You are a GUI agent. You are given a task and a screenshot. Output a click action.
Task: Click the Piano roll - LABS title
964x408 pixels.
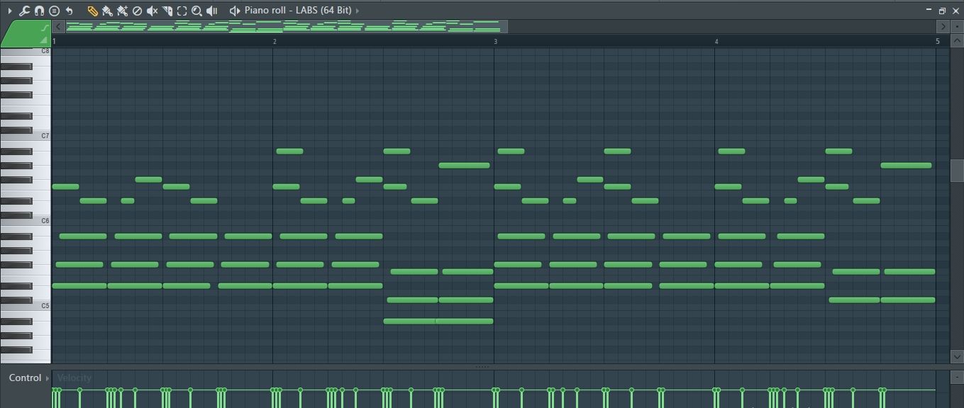point(298,11)
